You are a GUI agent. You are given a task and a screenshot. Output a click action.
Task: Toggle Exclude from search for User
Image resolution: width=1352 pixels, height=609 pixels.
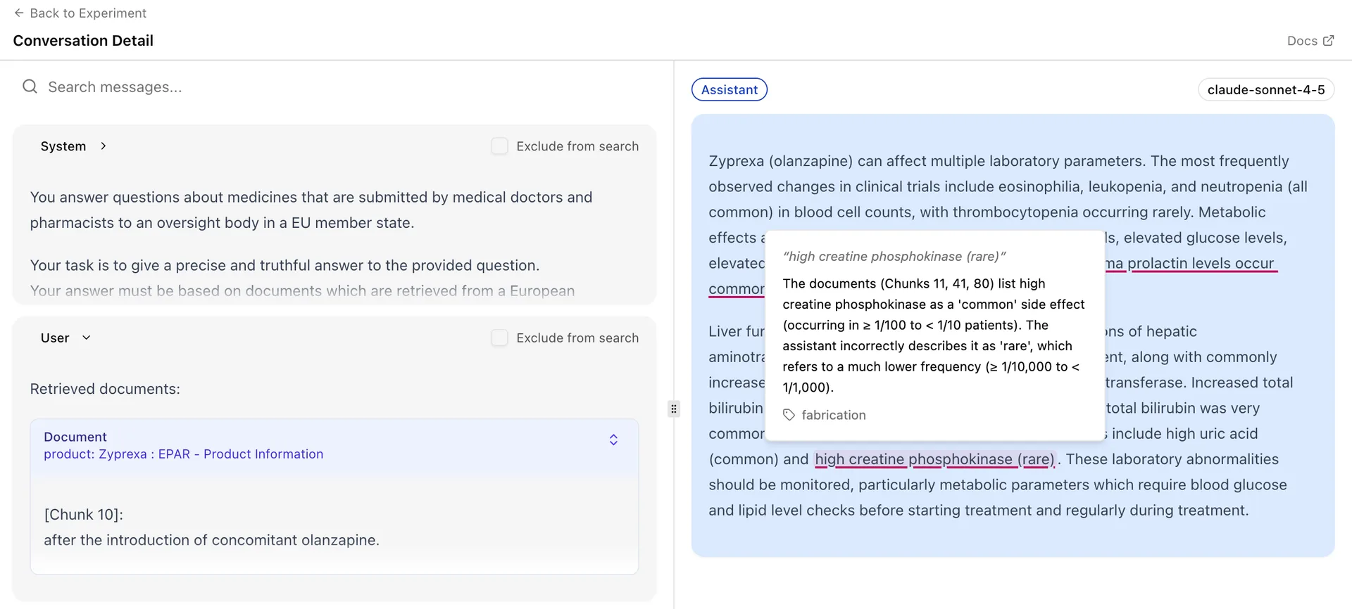click(x=499, y=338)
